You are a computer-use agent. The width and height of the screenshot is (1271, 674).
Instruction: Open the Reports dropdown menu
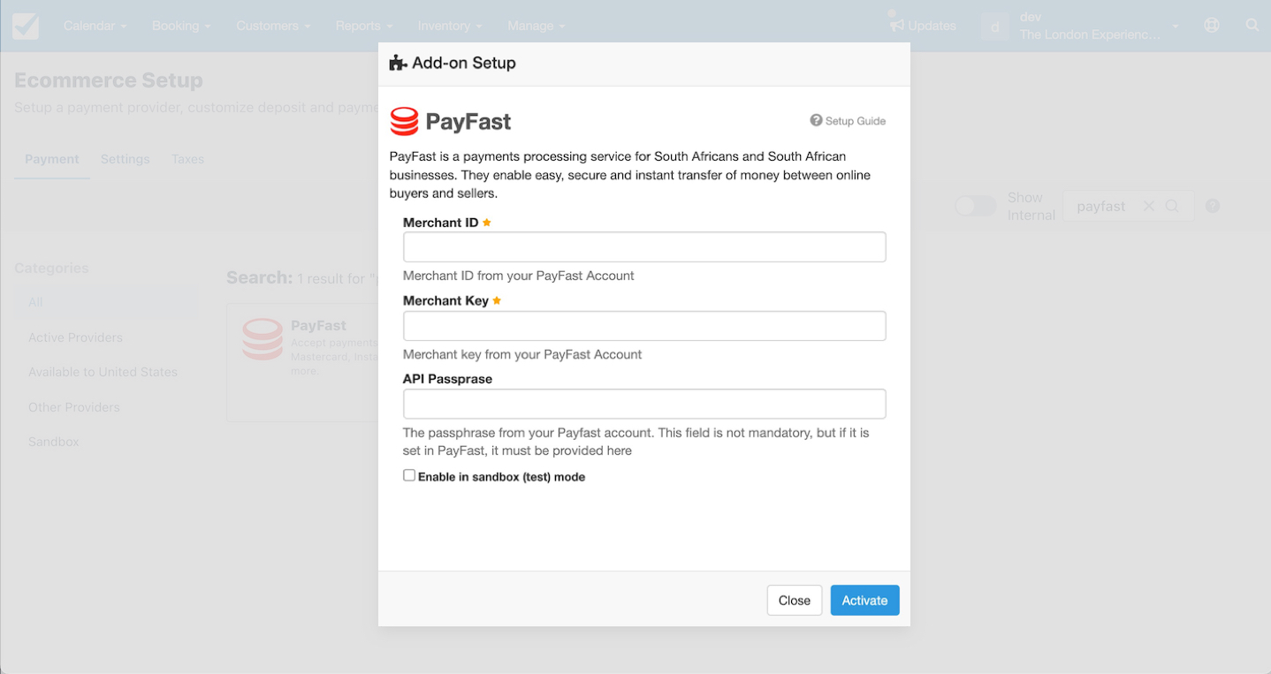point(364,26)
